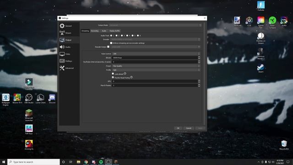This screenshot has width=293, height=165.
Task: Open the Bloons TD 6 desktop shortcut
Action: click(x=17, y=99)
